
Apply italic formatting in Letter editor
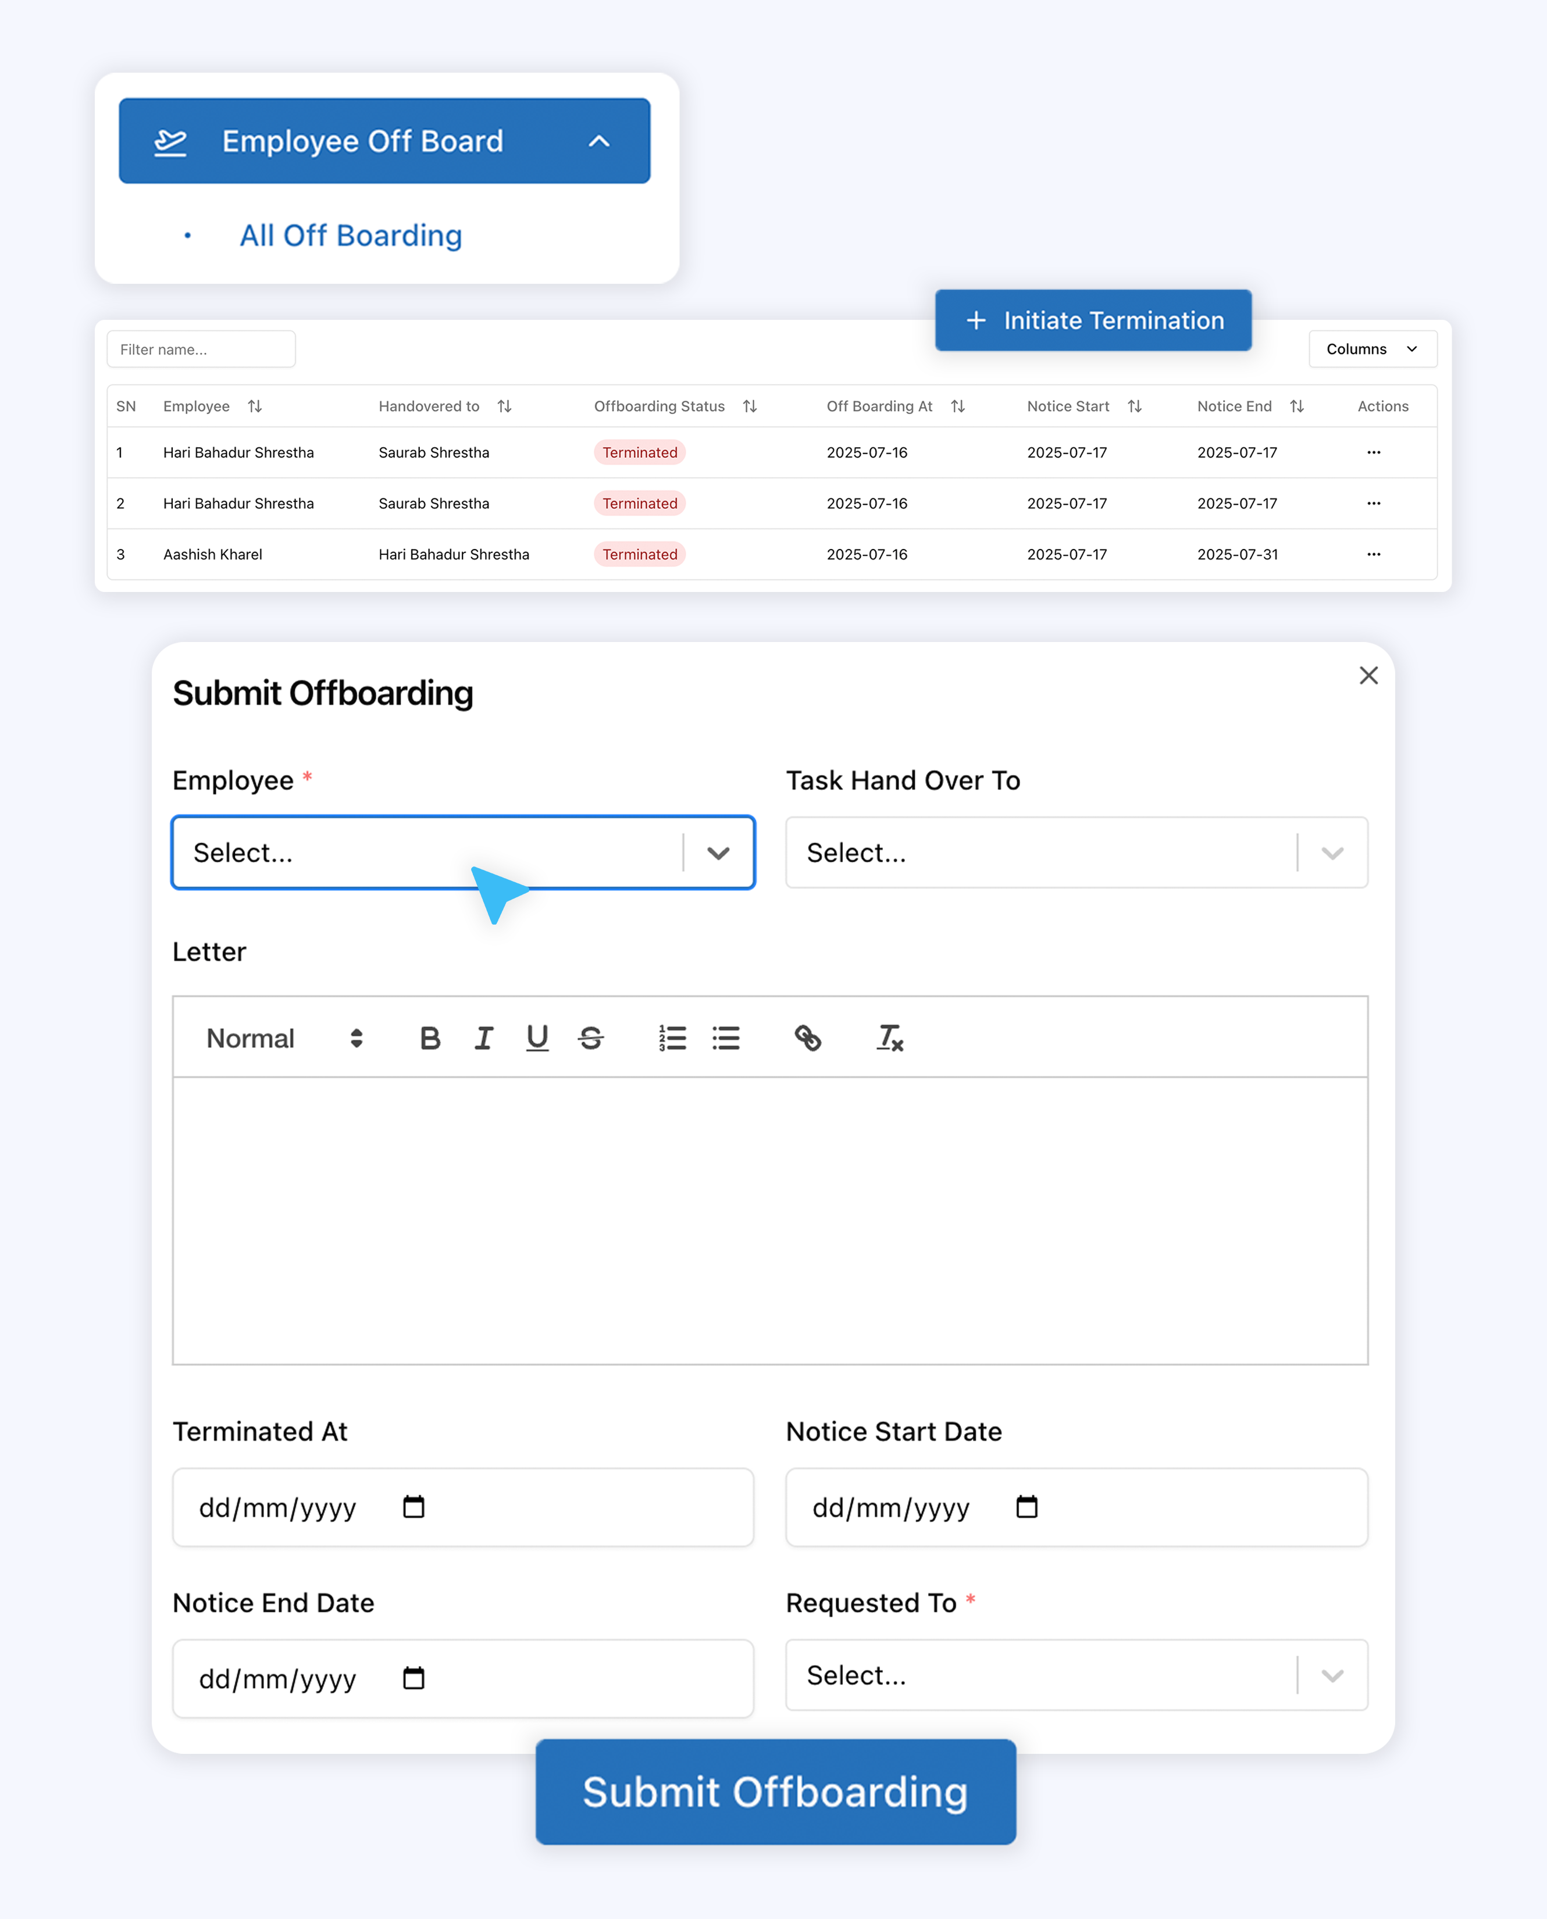point(483,1038)
